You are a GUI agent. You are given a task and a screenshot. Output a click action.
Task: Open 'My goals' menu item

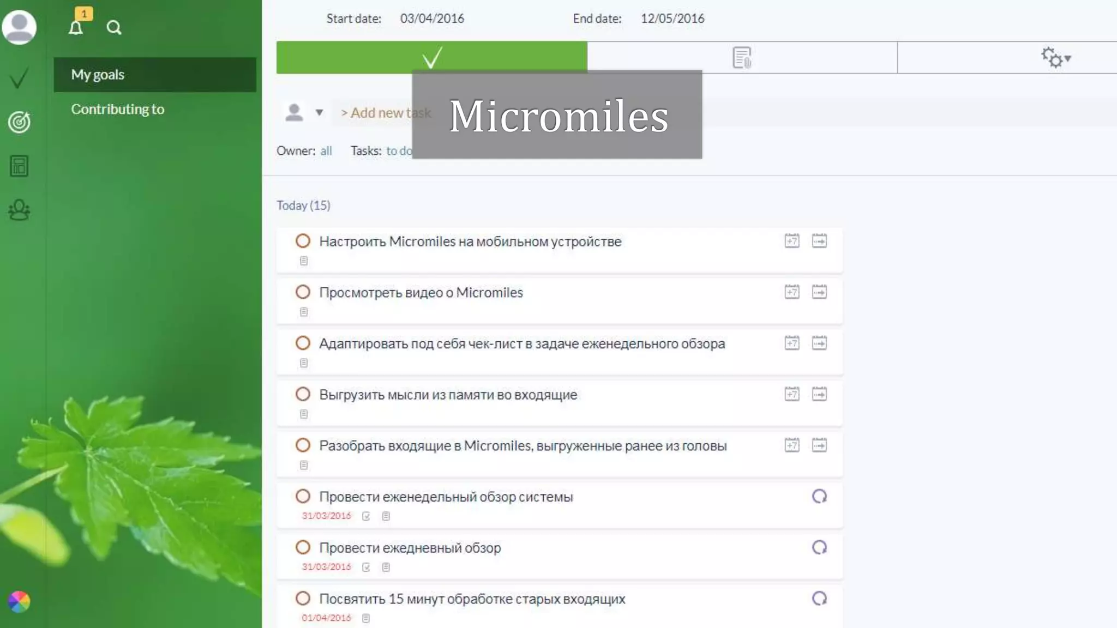pyautogui.click(x=98, y=75)
